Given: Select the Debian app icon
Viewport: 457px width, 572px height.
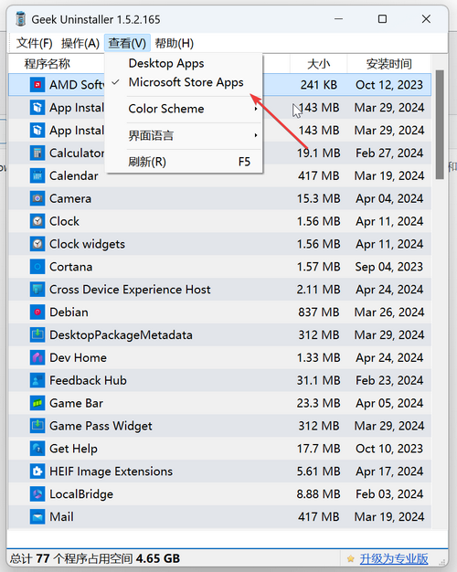Looking at the screenshot, I should click(37, 312).
